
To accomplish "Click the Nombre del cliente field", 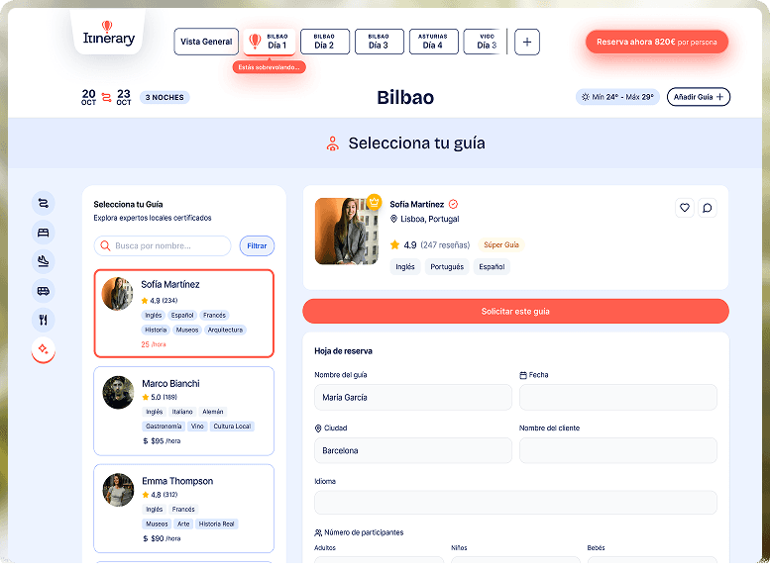I will [618, 450].
